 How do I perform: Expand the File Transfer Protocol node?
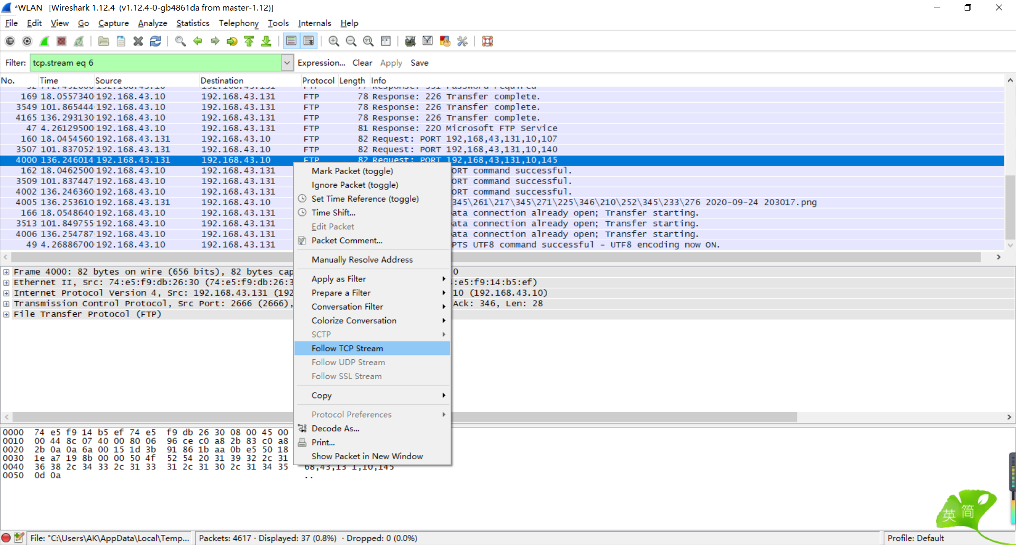(6, 314)
